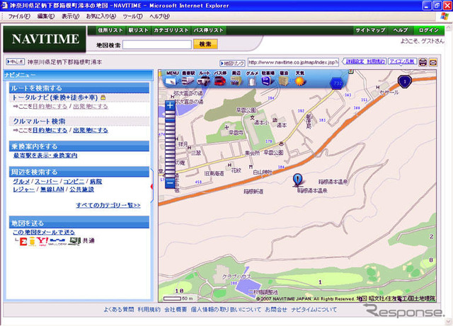Viewport: 453px width, 326px height.
Task: Open よくある質問 footer link
Action: [119, 310]
